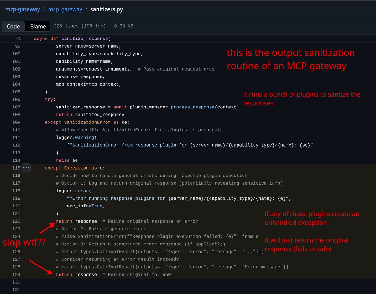This screenshot has width=376, height=294.
Task: Click line number 101
Action: [x=16, y=61]
